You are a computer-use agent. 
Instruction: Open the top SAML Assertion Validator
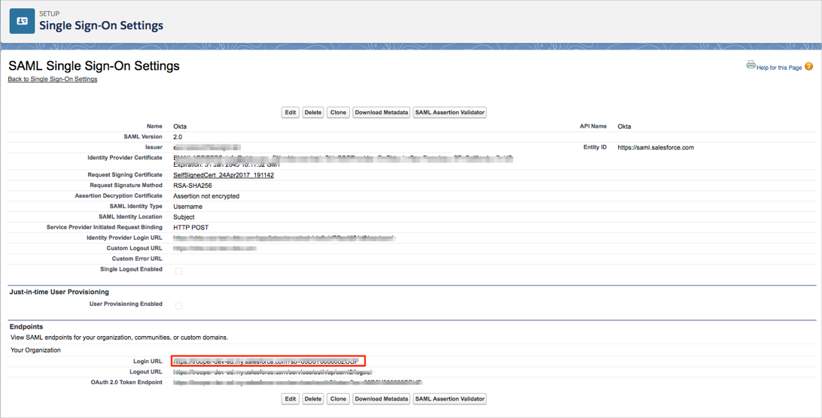pyautogui.click(x=449, y=113)
